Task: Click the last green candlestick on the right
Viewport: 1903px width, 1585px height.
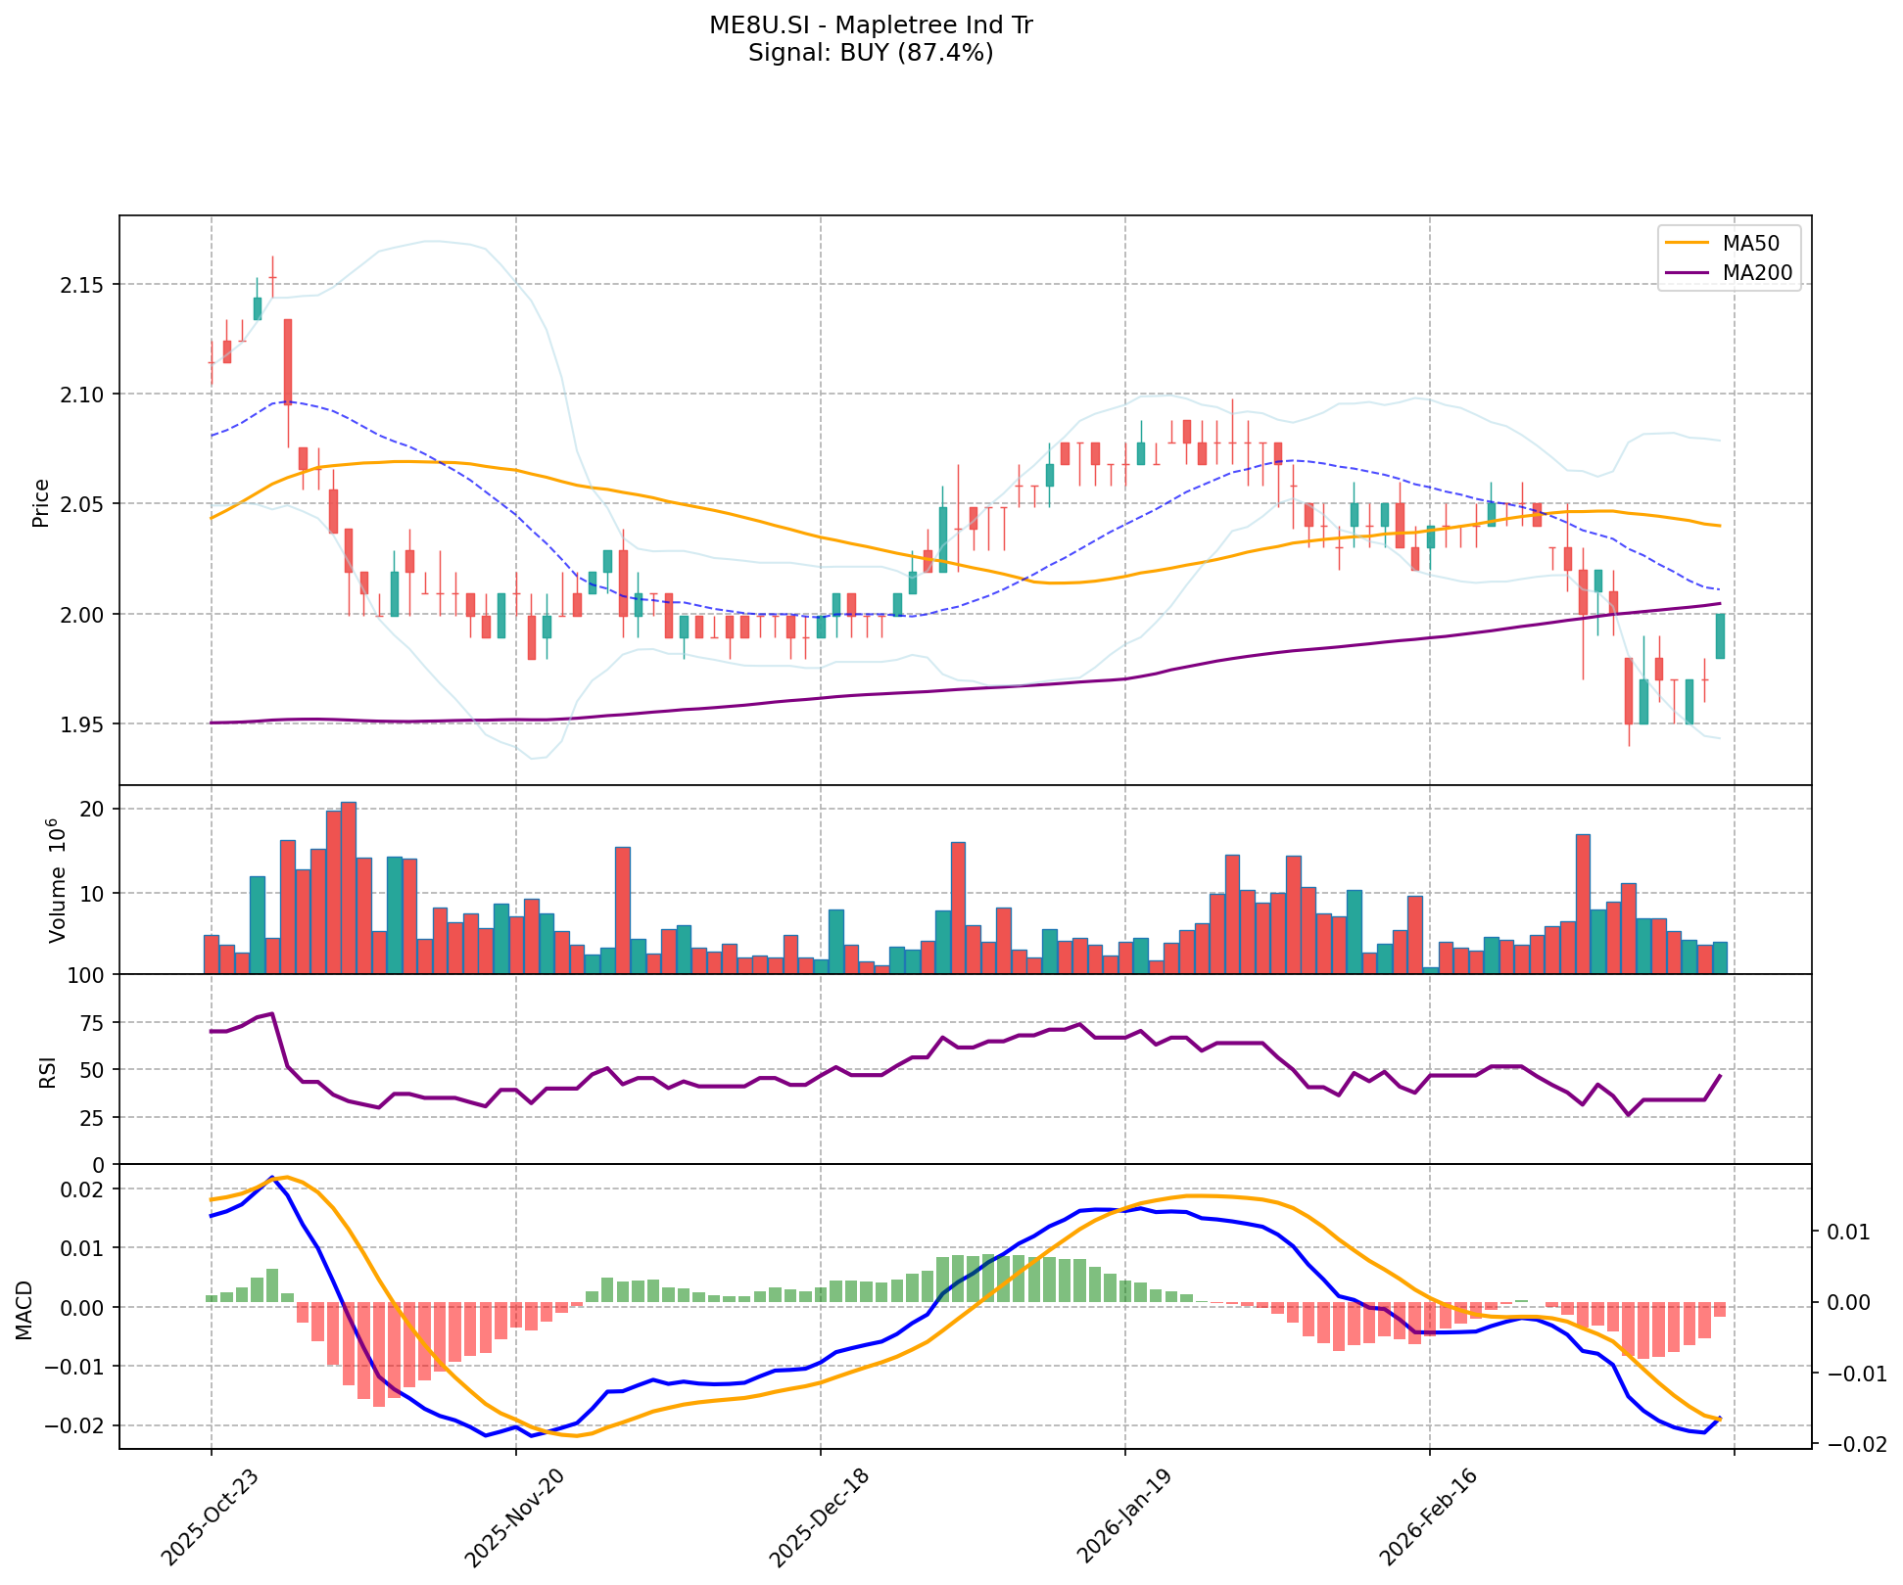Action: [1720, 636]
